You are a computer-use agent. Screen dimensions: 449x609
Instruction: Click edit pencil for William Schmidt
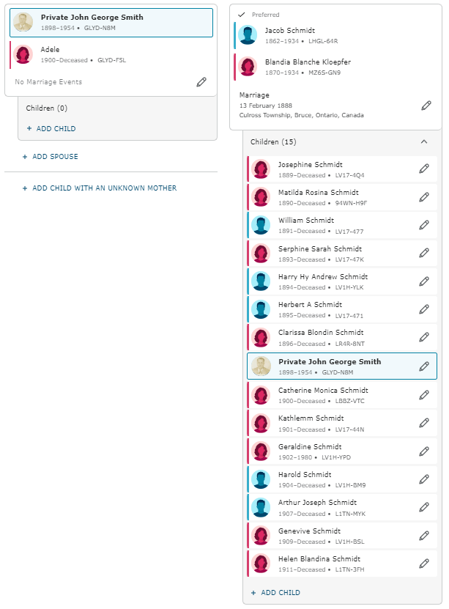click(x=423, y=225)
